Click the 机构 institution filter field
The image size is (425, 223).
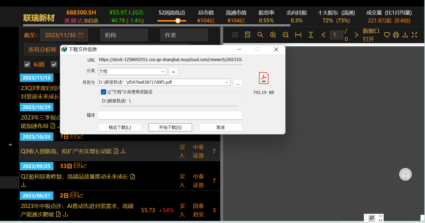pos(124,35)
